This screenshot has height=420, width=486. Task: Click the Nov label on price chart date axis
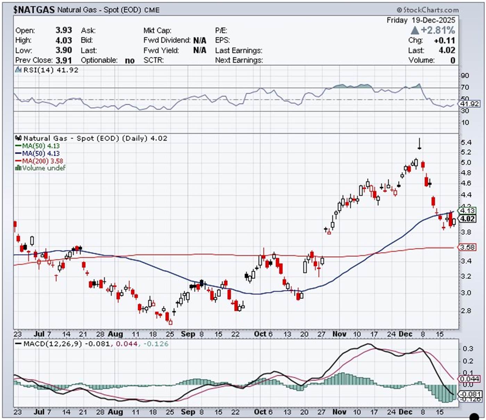pos(339,334)
